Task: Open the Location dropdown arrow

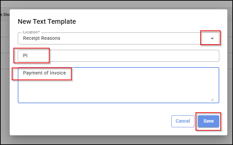Action: [x=212, y=38]
